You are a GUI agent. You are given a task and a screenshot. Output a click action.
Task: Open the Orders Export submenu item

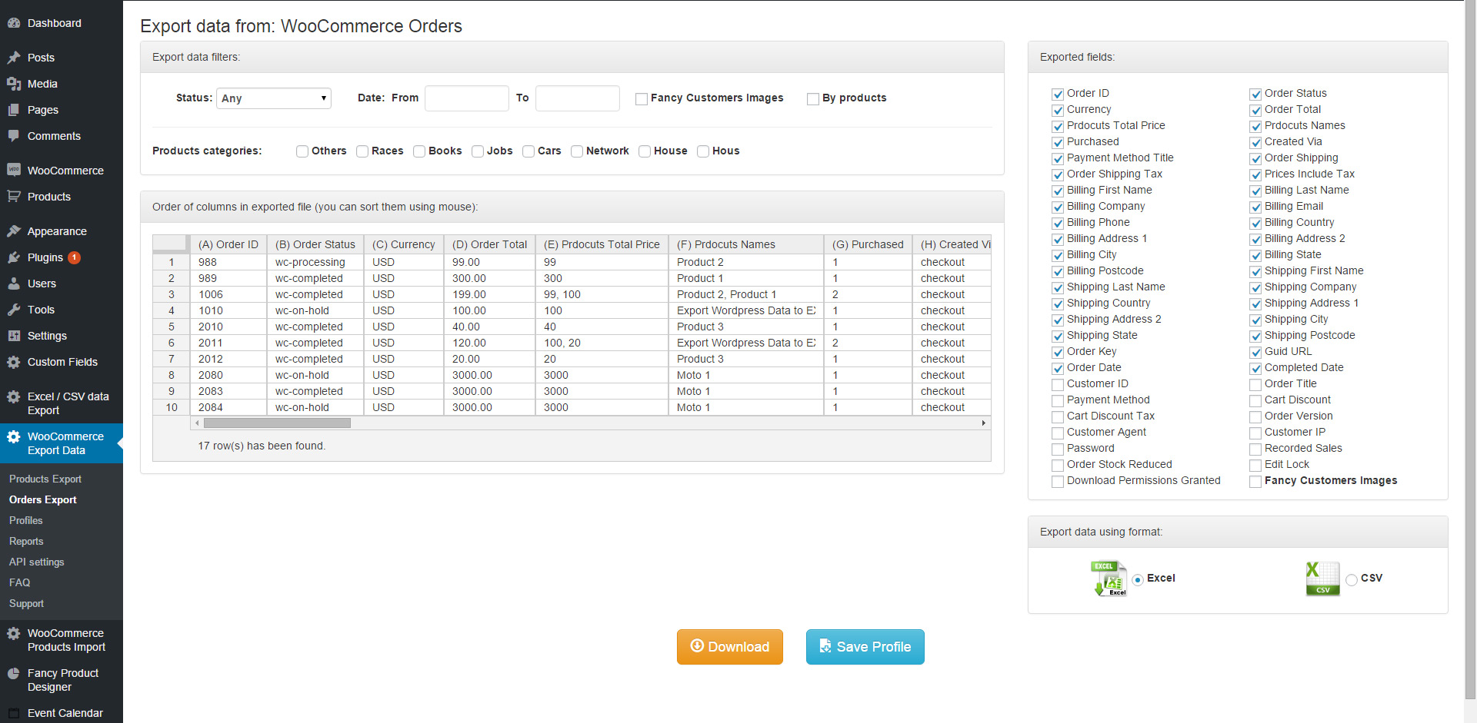click(43, 499)
